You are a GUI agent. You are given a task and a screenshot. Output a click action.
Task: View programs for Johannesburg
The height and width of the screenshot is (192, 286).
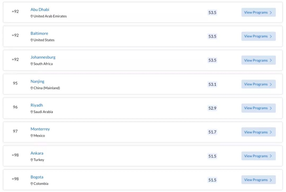click(x=259, y=60)
